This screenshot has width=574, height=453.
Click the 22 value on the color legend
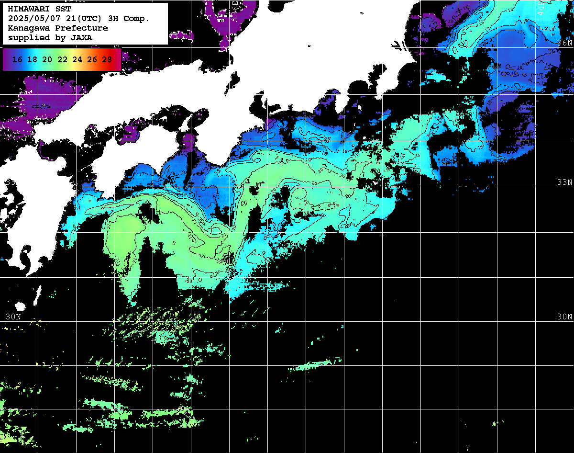pos(62,60)
